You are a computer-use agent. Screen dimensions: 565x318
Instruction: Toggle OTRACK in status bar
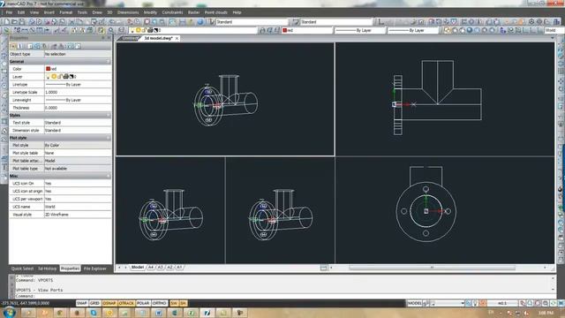pos(126,303)
